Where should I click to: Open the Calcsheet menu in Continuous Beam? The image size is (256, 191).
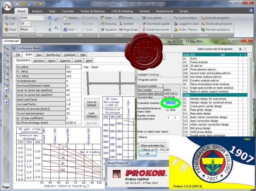click(70, 55)
